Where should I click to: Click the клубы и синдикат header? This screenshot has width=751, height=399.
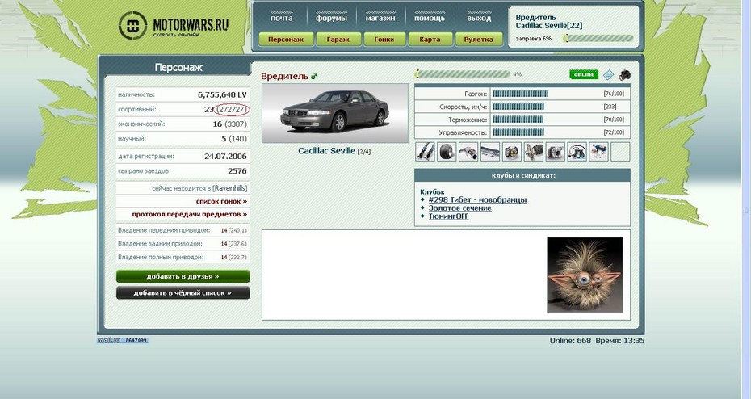(522, 176)
